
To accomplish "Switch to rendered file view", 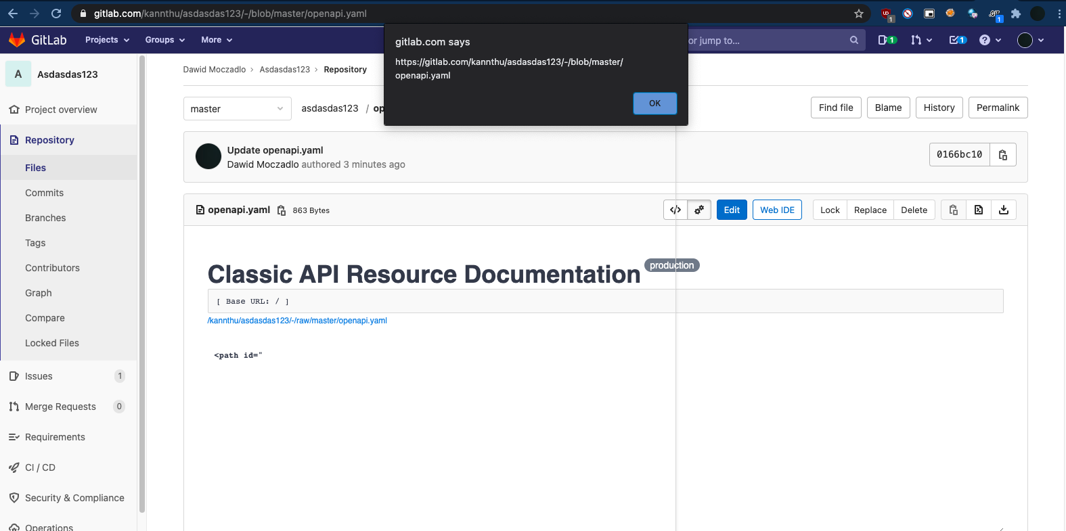I will coord(699,210).
